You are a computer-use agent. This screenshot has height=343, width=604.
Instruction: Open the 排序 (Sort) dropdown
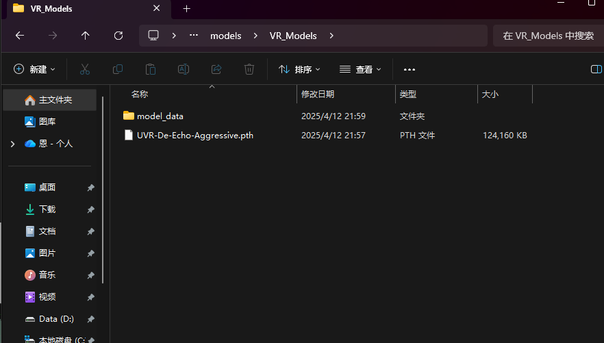point(299,69)
